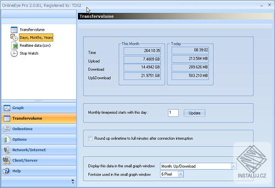Click the Options checklist icon
The width and height of the screenshot is (275, 188).
click(7, 139)
